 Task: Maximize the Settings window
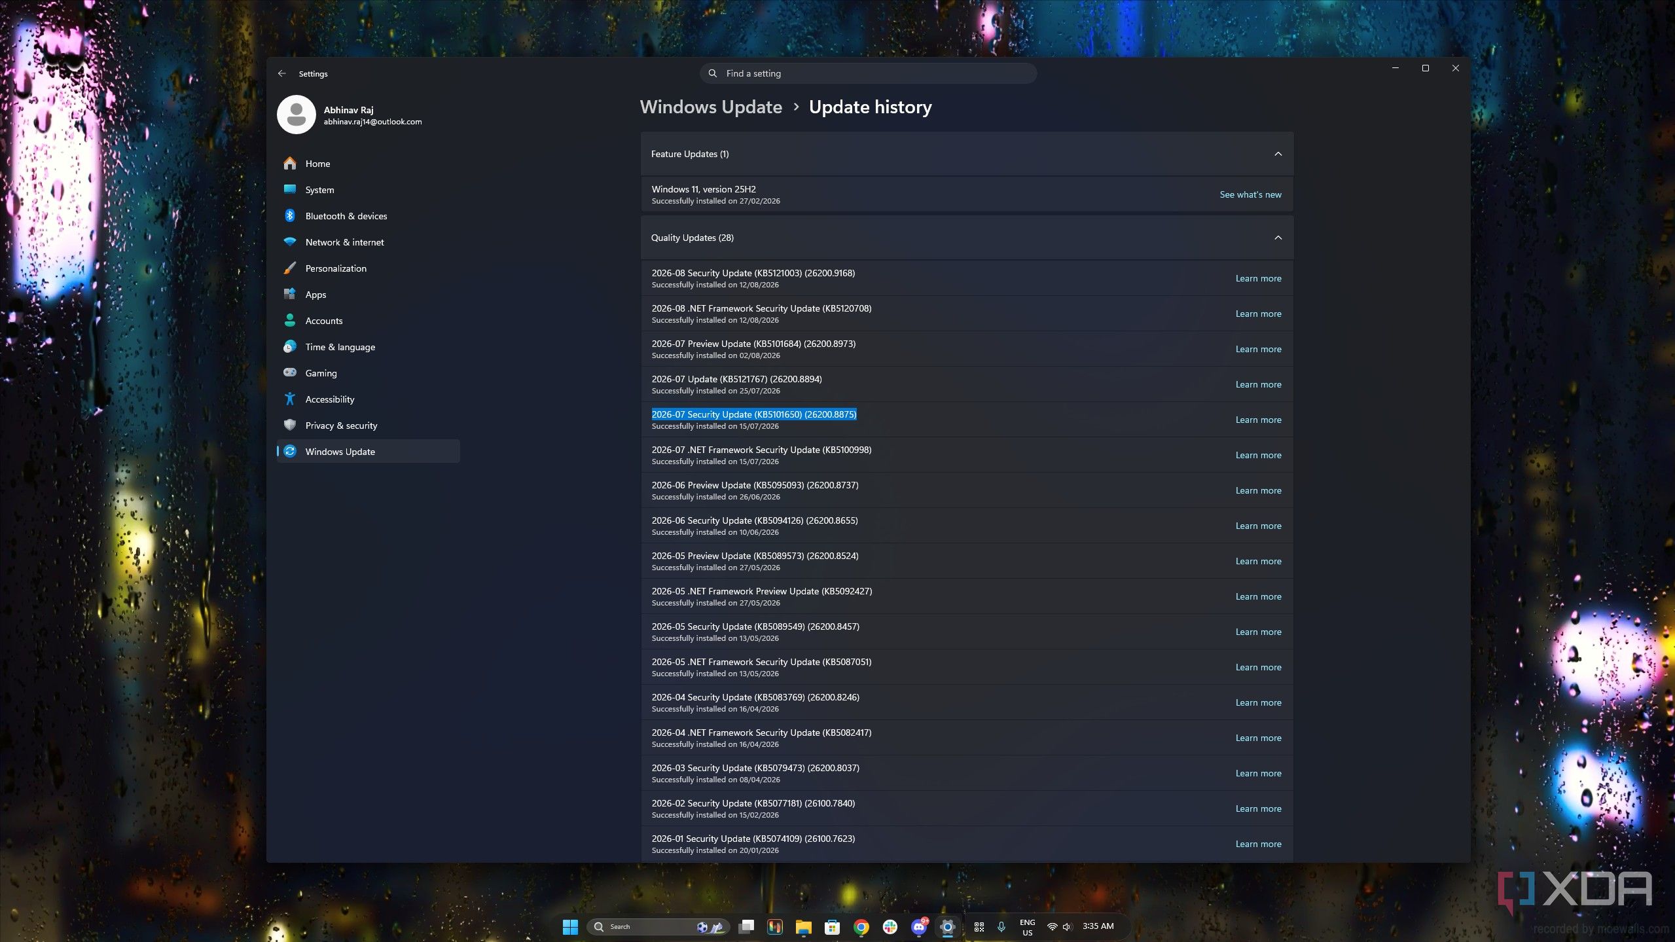pos(1425,68)
